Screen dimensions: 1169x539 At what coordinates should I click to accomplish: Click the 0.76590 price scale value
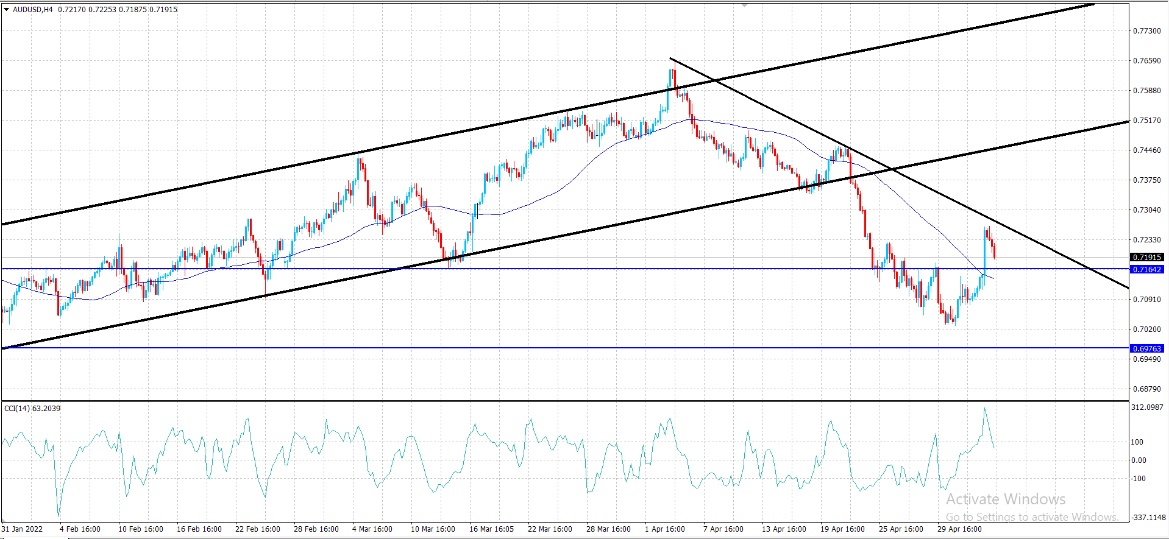[x=1146, y=60]
